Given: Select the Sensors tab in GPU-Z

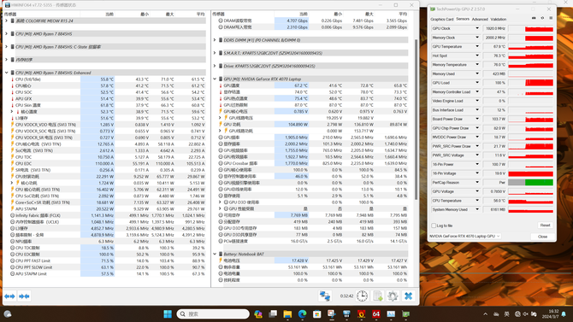Looking at the screenshot, I should coord(463,19).
